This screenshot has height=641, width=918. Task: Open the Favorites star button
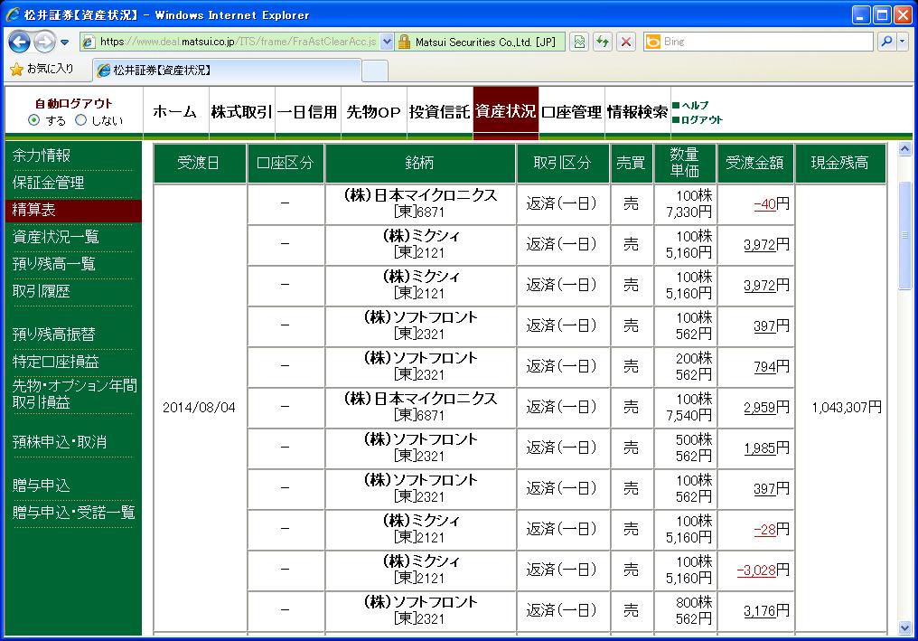coord(42,69)
